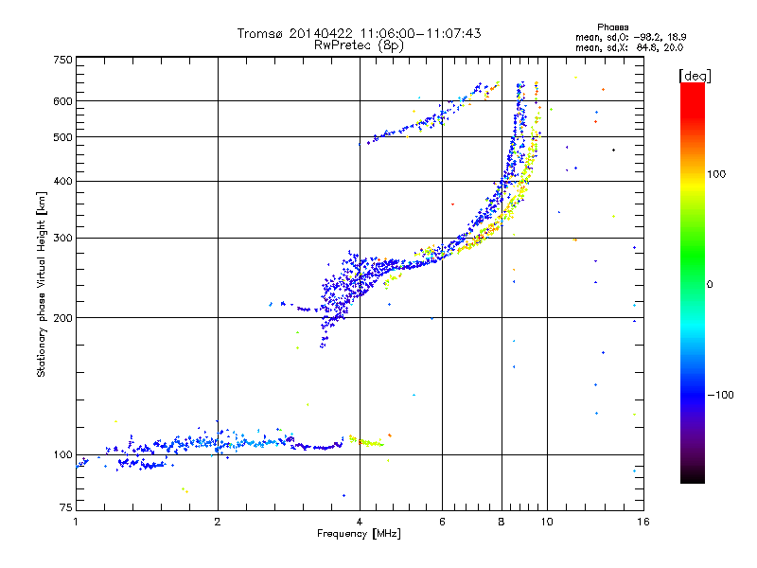Click y-axis tick label '750'
757x568 pixels.
pos(62,60)
